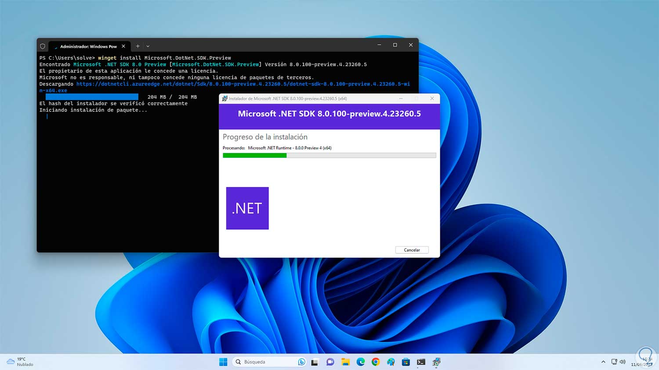The image size is (659, 370).
Task: Click the admin shield icon in Terminal
Action: pos(43,46)
